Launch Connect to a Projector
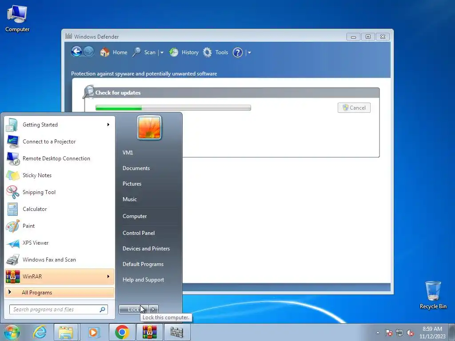The width and height of the screenshot is (455, 341). [x=59, y=142]
